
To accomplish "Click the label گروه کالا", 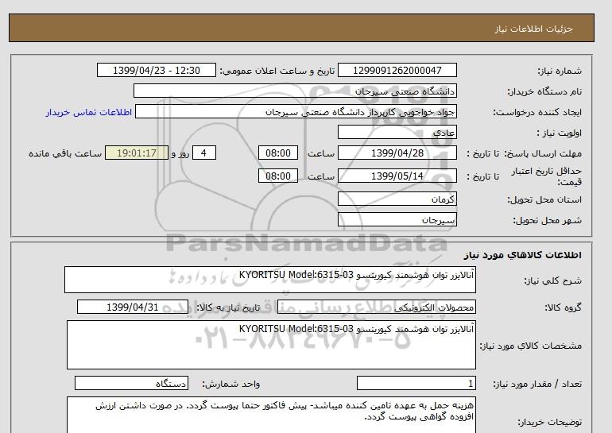I will pyautogui.click(x=563, y=307).
